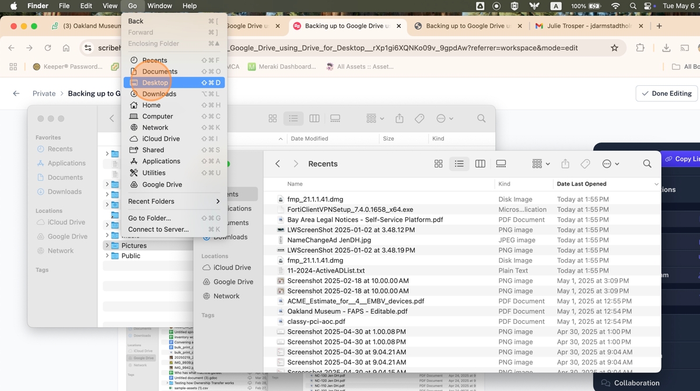
Task: Open the Apple menu
Action: pyautogui.click(x=13, y=6)
